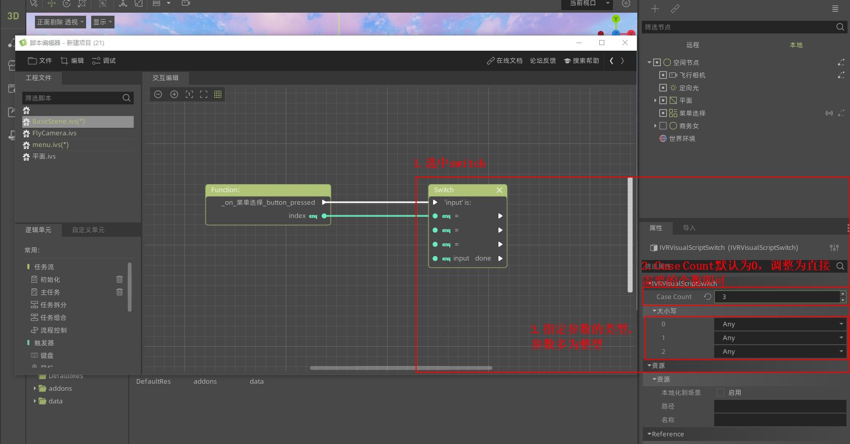
Task: Toggle visibility of 定向光
Action: pos(663,88)
